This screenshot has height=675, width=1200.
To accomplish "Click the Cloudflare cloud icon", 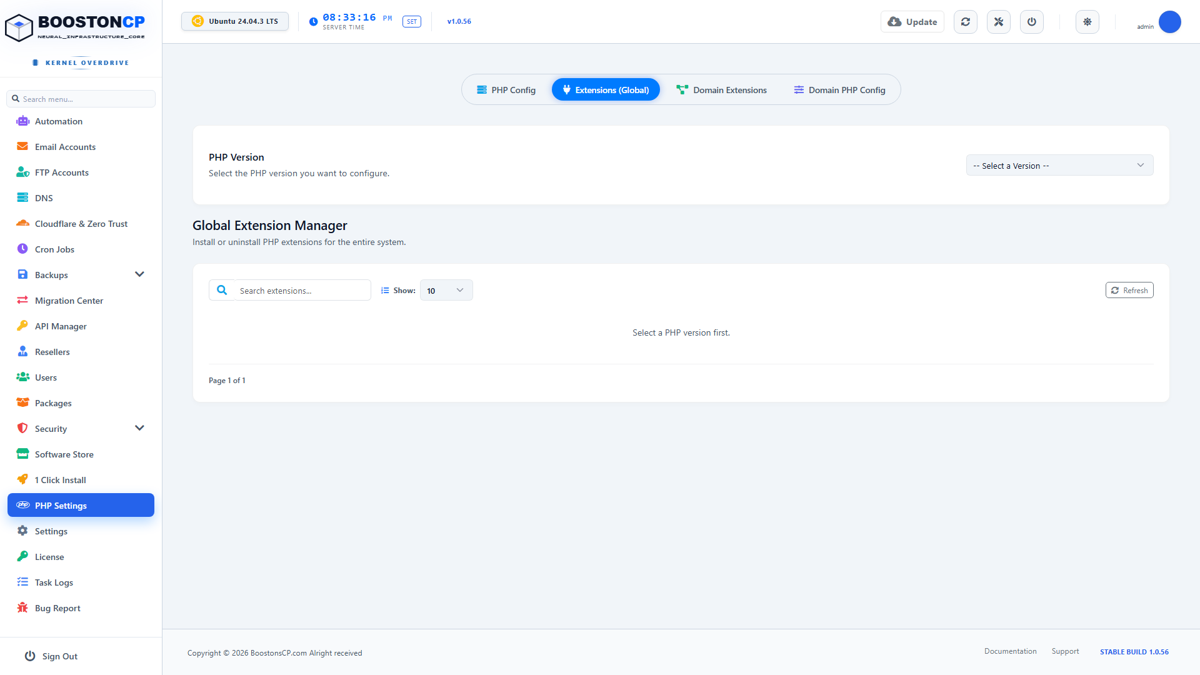I will [22, 224].
